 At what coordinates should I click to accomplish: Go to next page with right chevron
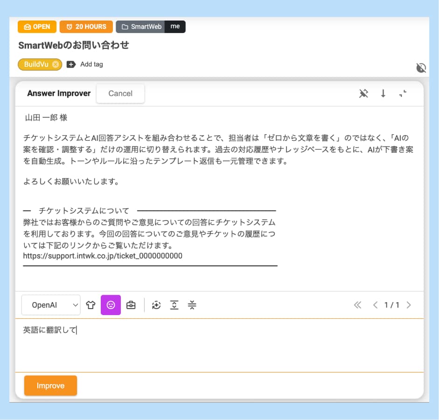[x=409, y=305]
